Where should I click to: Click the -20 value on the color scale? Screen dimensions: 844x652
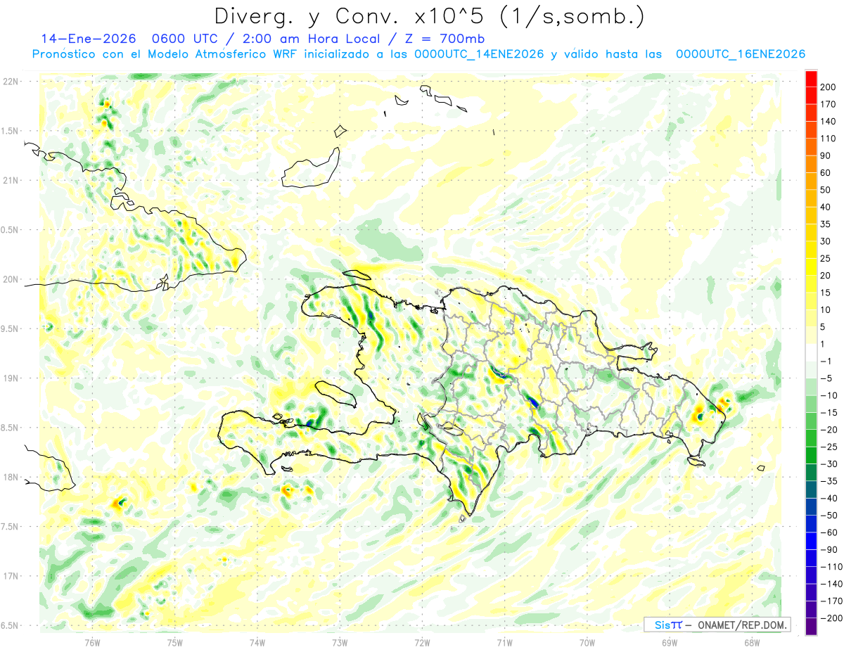click(x=830, y=430)
